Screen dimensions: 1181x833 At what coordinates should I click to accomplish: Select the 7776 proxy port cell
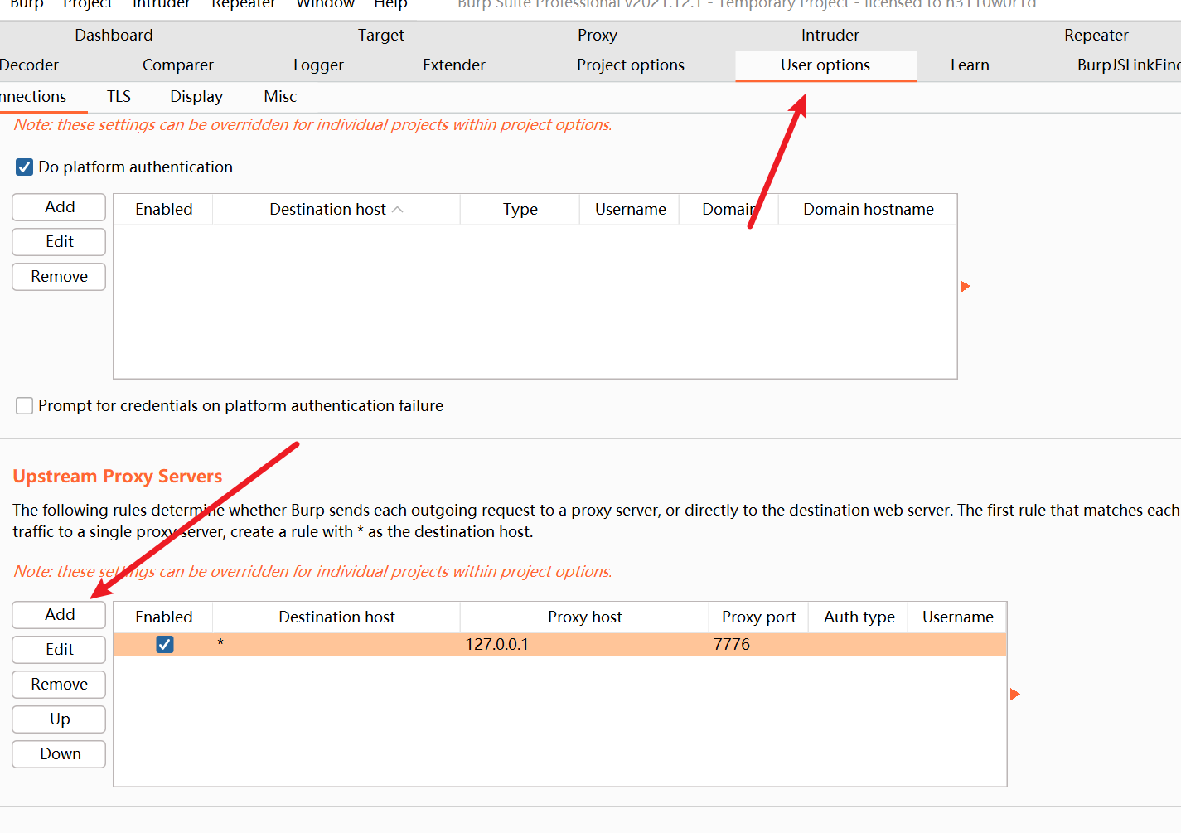point(758,644)
